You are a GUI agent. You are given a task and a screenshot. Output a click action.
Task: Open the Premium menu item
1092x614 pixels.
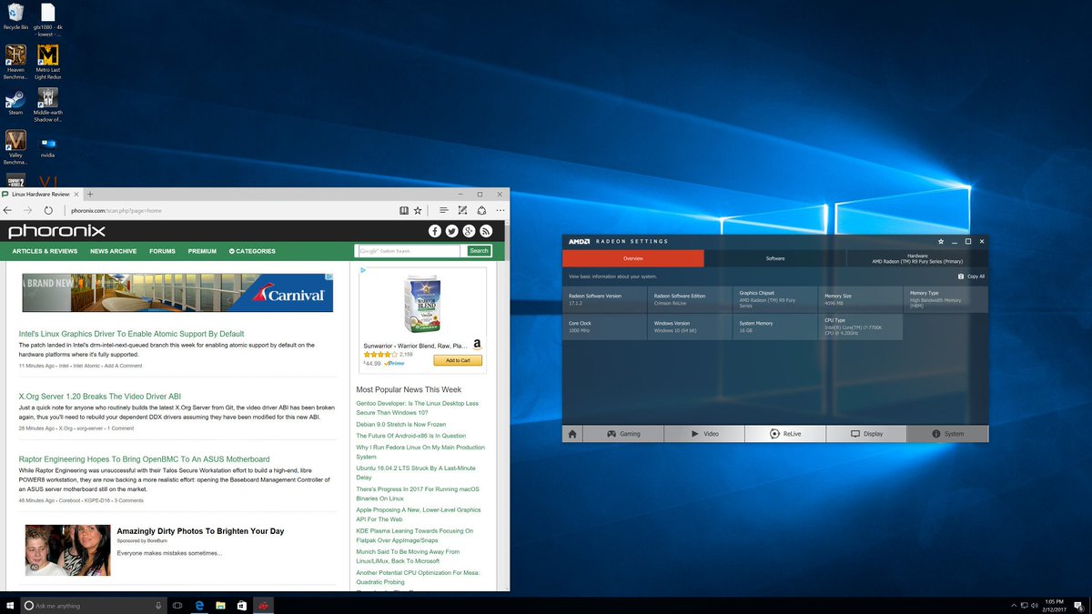(x=202, y=251)
